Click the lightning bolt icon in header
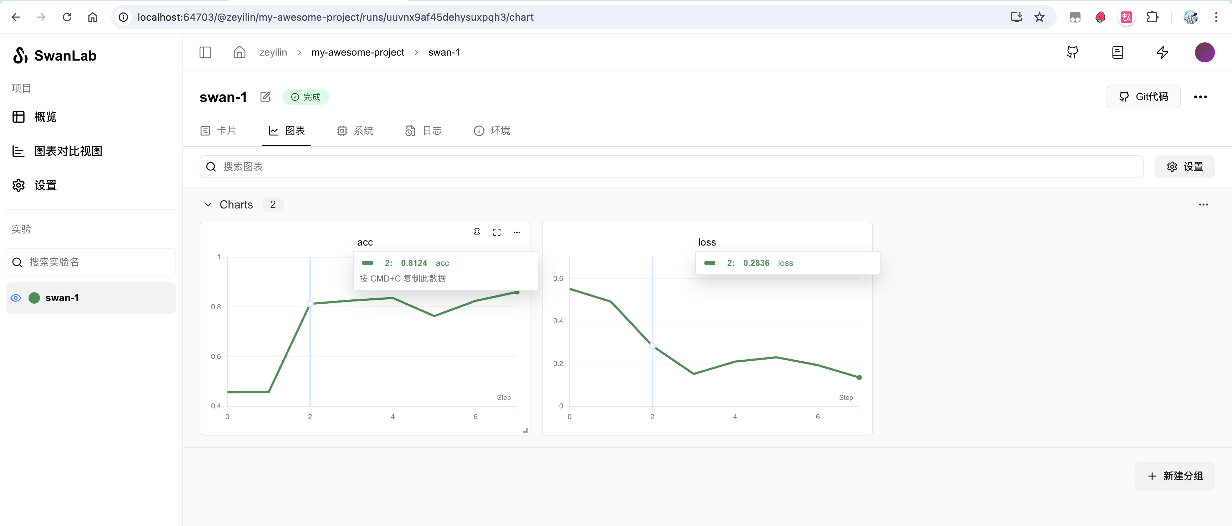The width and height of the screenshot is (1232, 526). [x=1162, y=52]
